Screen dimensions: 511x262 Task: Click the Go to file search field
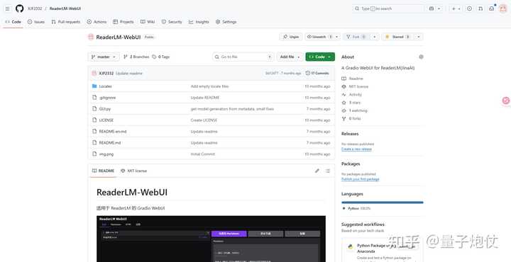click(x=243, y=57)
